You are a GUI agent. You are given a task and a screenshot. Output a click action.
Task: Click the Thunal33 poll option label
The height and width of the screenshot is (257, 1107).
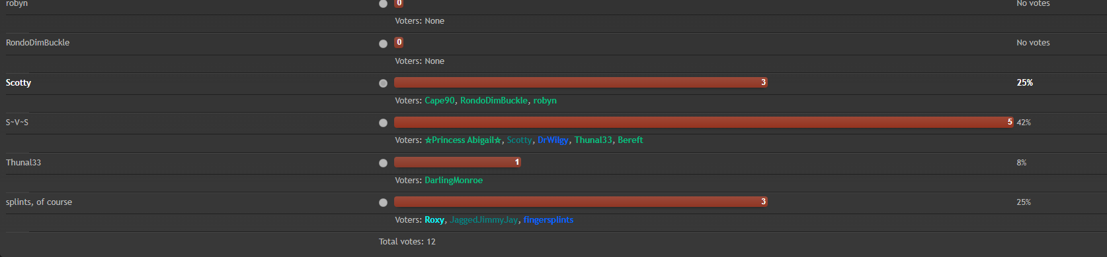pos(23,163)
